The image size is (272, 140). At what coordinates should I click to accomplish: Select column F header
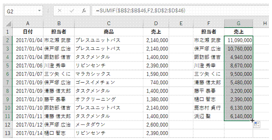point(208,24)
